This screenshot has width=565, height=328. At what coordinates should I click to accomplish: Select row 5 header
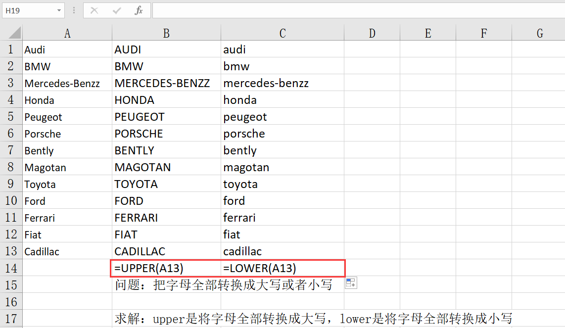(11, 116)
